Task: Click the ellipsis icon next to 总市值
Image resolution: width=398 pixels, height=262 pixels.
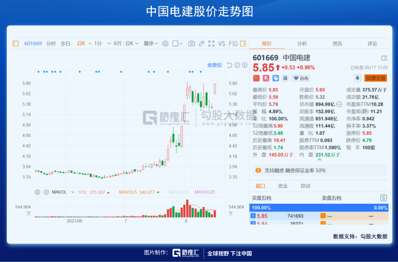Action: pyautogui.click(x=339, y=104)
